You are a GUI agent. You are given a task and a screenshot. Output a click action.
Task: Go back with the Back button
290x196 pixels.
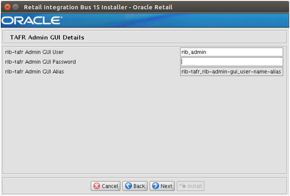pos(135,186)
